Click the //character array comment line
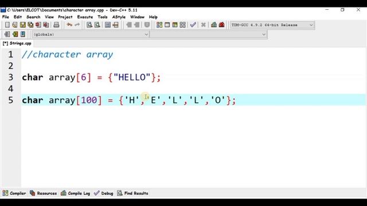 [x=68, y=54]
